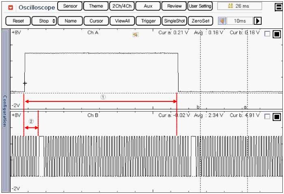Open the Name option
This screenshot has height=194, width=284.
pos(71,21)
